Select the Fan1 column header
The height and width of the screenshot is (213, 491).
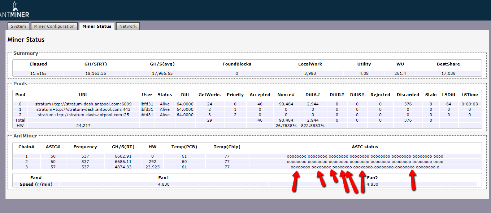(x=164, y=178)
